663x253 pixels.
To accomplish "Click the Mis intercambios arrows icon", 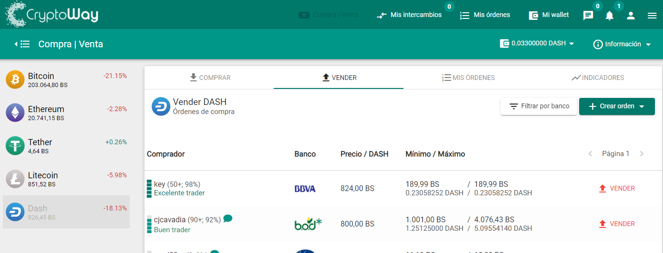I will click(382, 15).
